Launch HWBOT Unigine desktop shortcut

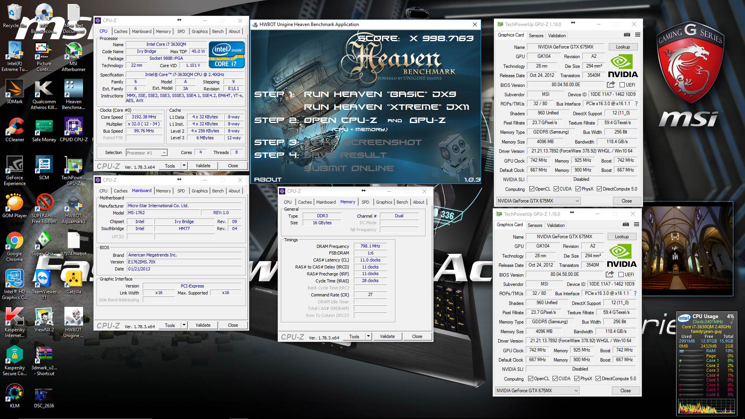(x=73, y=323)
